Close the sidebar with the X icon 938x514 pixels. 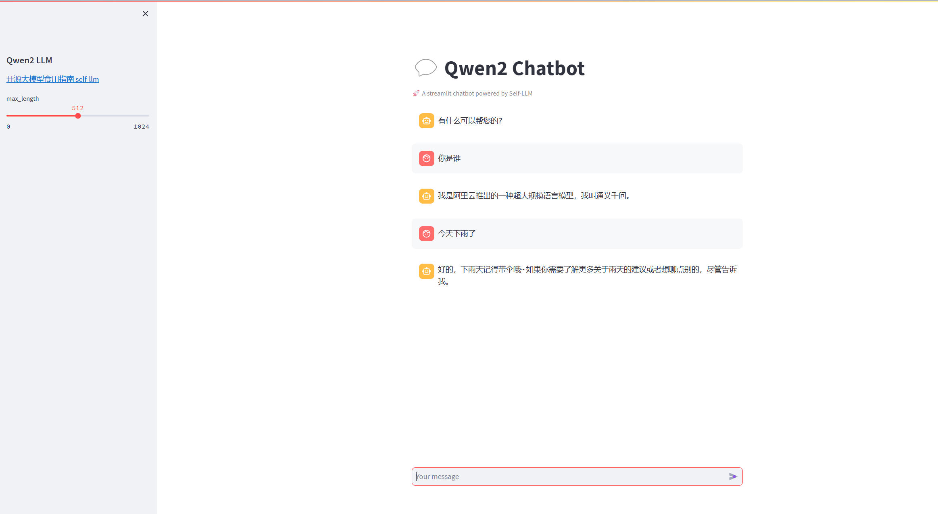[x=146, y=14]
